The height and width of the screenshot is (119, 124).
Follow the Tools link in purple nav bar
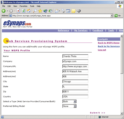[111, 31]
